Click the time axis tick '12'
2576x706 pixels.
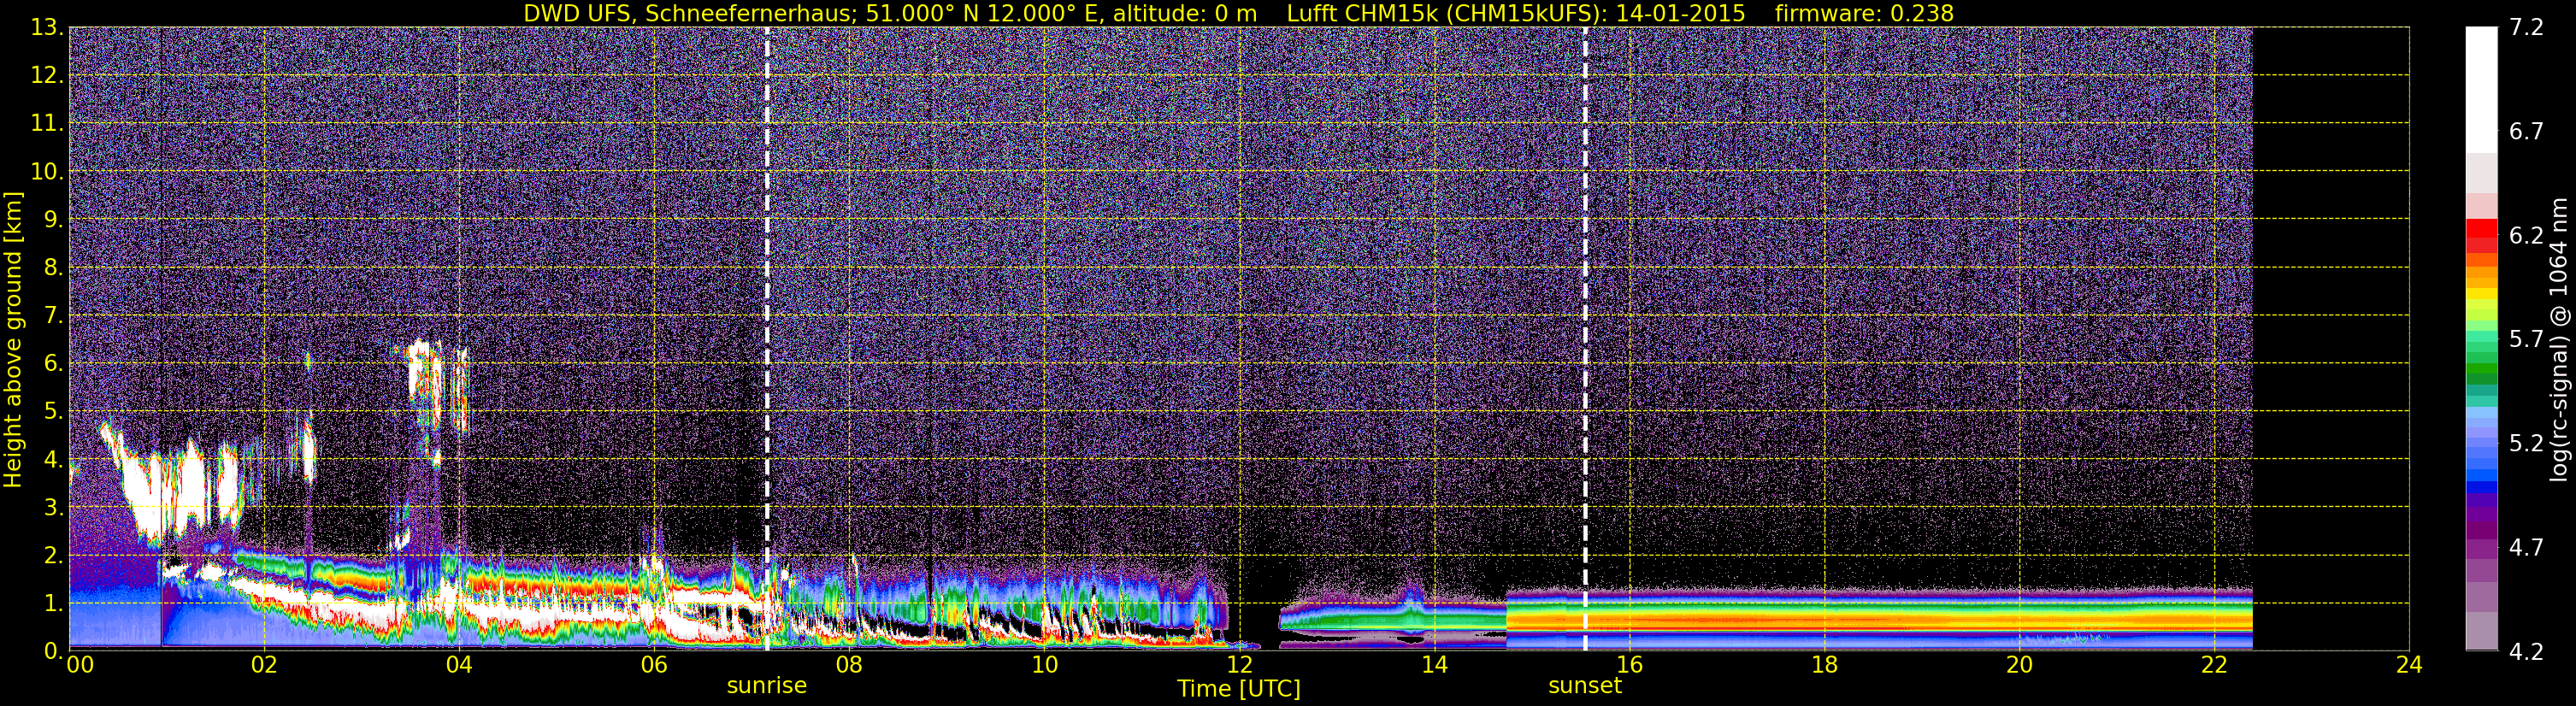1239,666
